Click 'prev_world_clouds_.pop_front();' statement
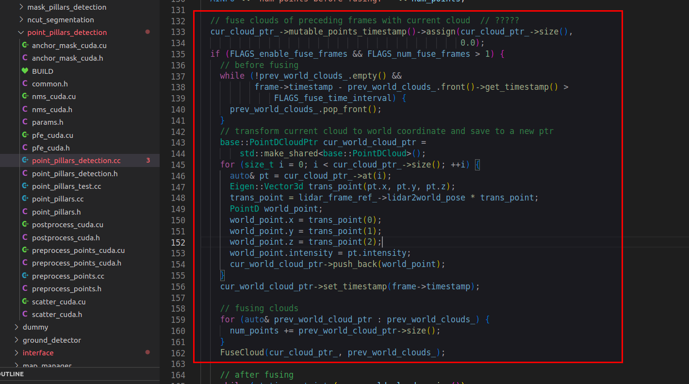Image resolution: width=689 pixels, height=384 pixels. pyautogui.click(x=306, y=109)
